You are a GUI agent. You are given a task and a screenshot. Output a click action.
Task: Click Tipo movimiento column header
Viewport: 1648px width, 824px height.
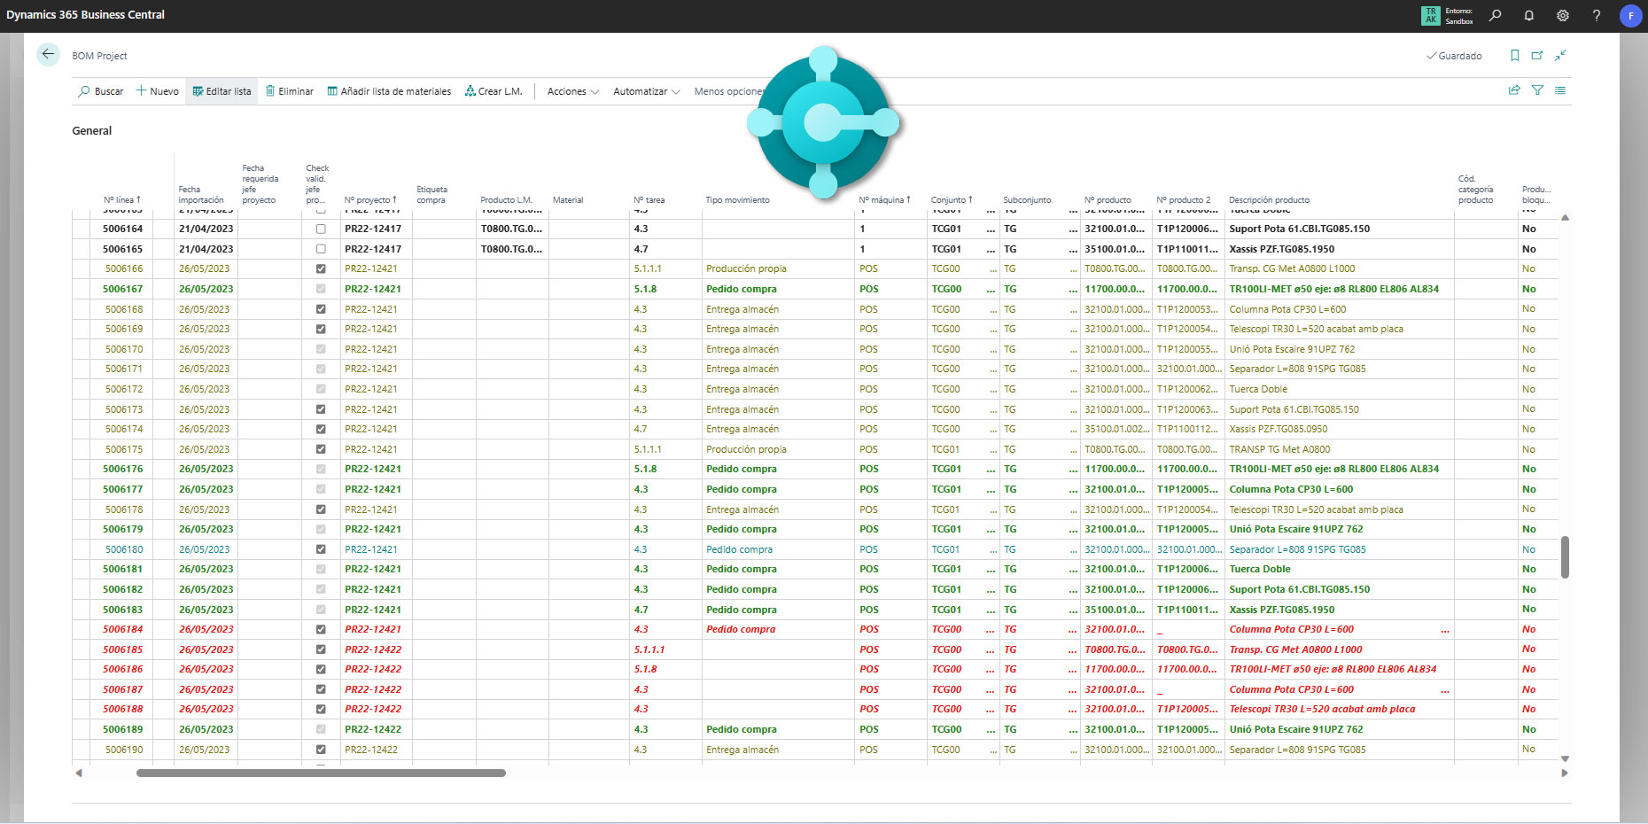737,200
